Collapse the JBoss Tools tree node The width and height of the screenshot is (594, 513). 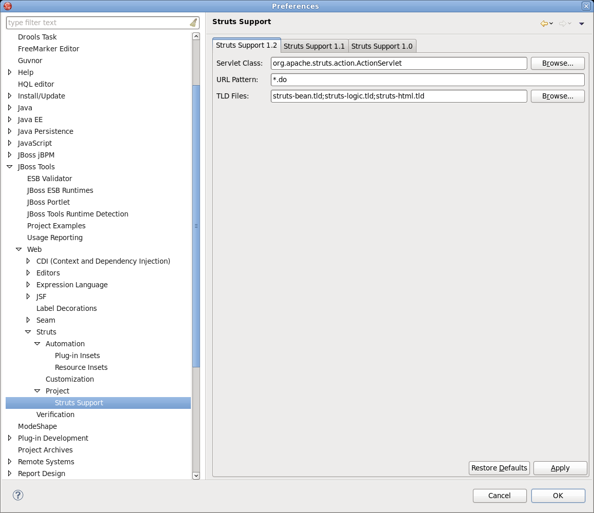(10, 167)
